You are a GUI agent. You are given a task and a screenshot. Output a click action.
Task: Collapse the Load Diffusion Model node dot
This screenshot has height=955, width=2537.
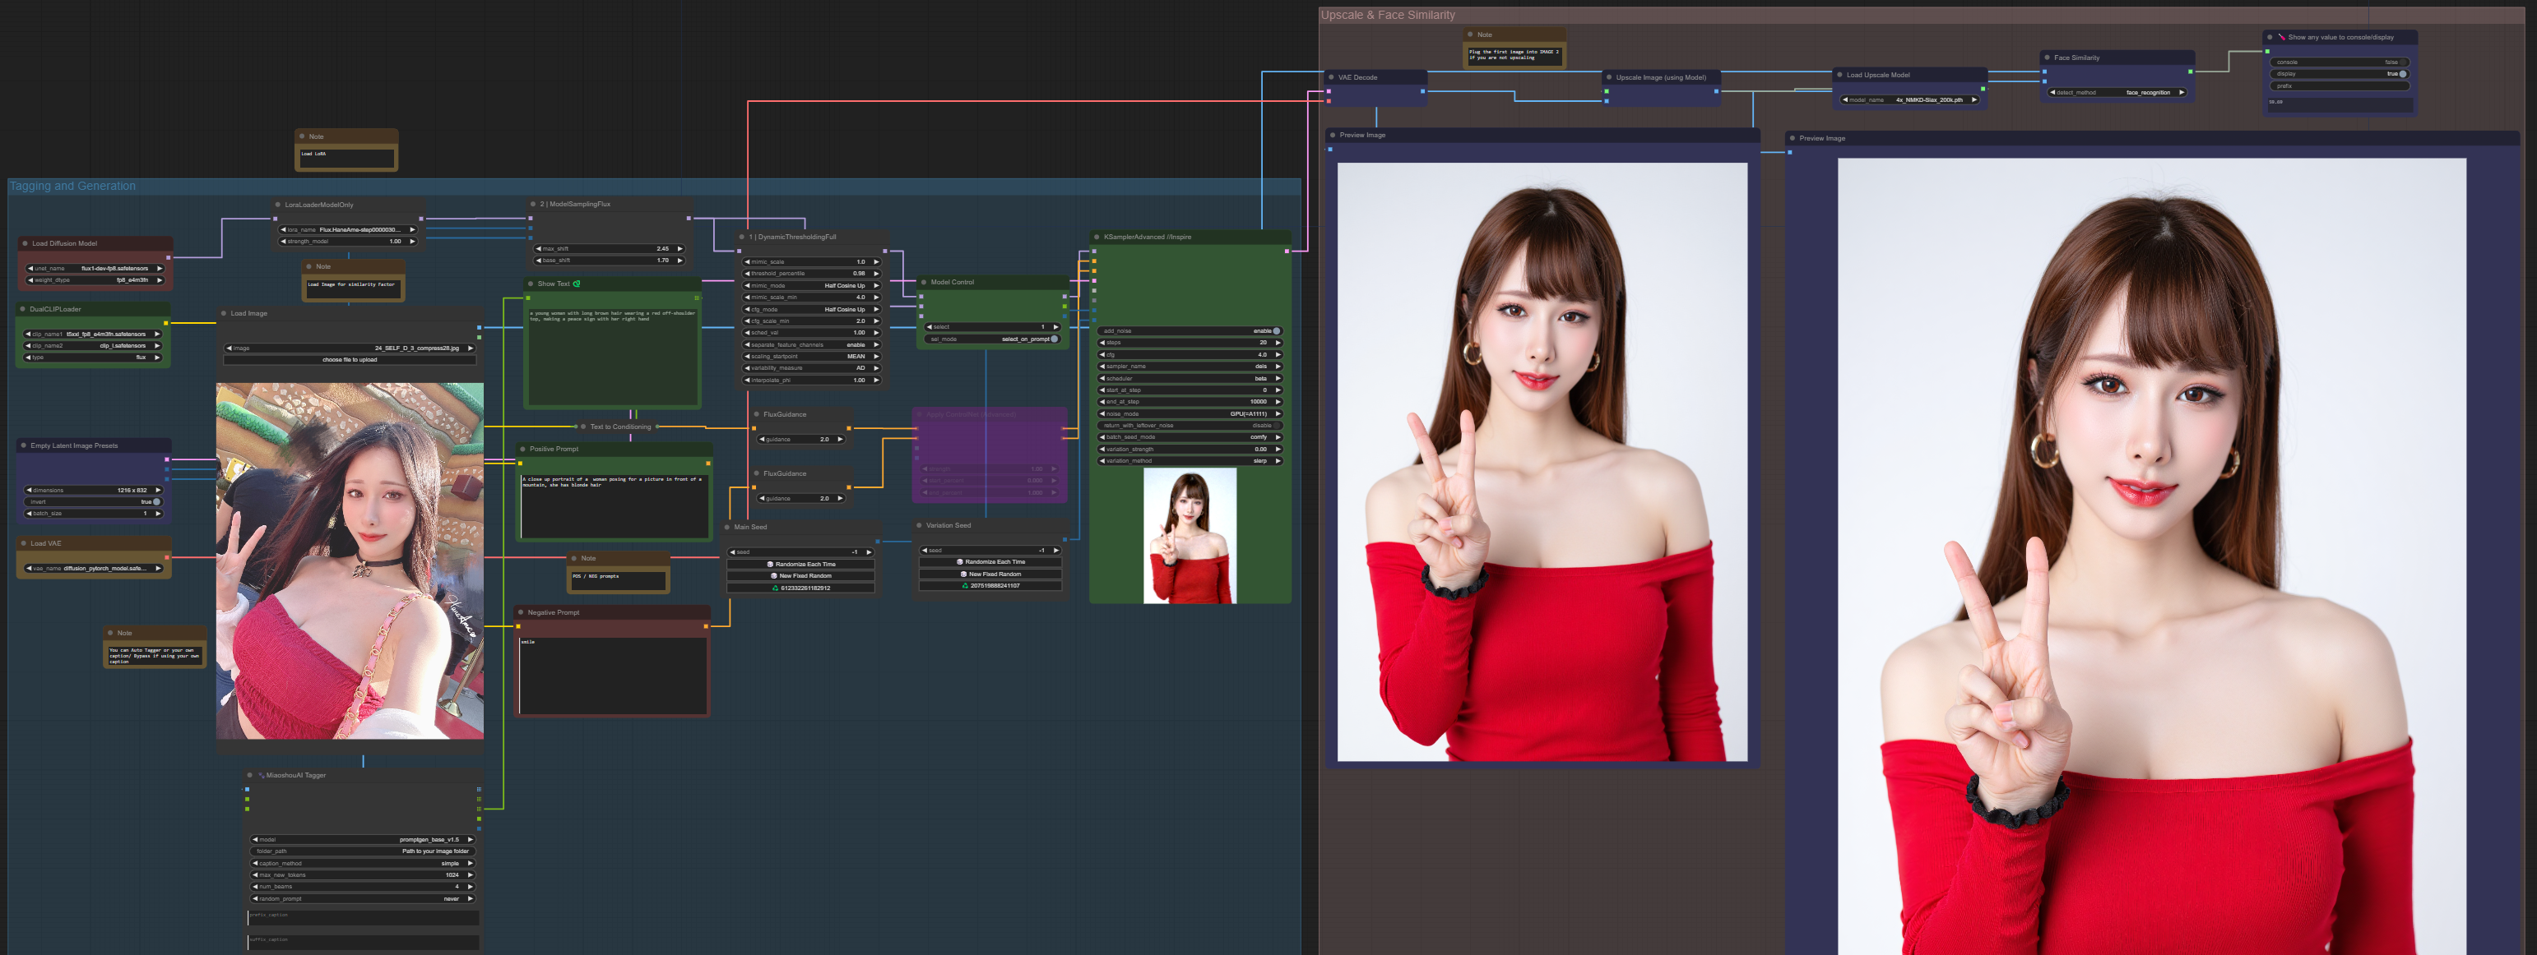click(x=25, y=244)
